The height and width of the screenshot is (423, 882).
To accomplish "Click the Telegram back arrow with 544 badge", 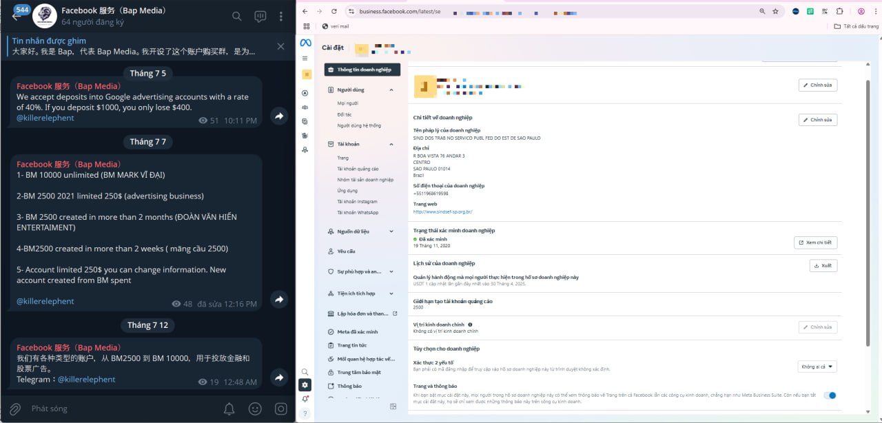I will coord(18,14).
